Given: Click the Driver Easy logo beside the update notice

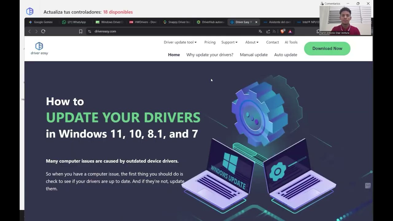Looking at the screenshot, I should pos(30,11).
